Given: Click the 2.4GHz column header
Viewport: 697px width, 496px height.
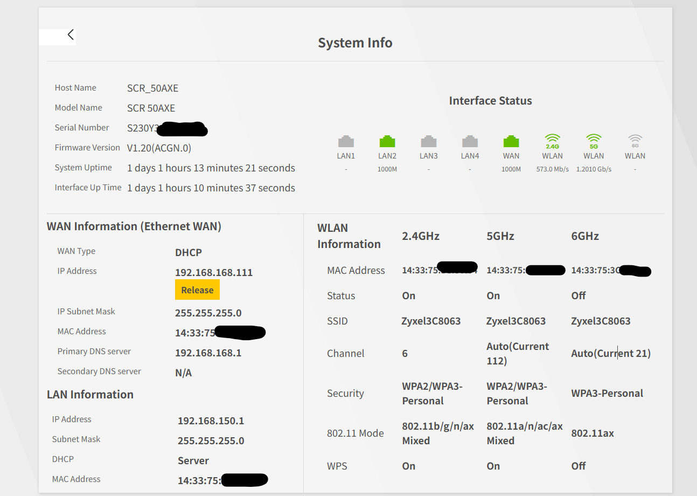Looking at the screenshot, I should click(421, 236).
